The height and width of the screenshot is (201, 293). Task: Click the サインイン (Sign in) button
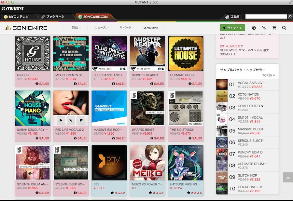click(x=233, y=28)
